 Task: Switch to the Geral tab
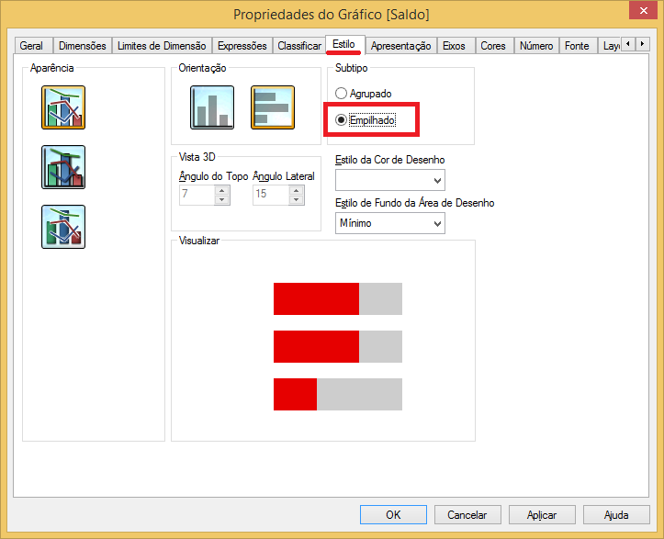[31, 46]
